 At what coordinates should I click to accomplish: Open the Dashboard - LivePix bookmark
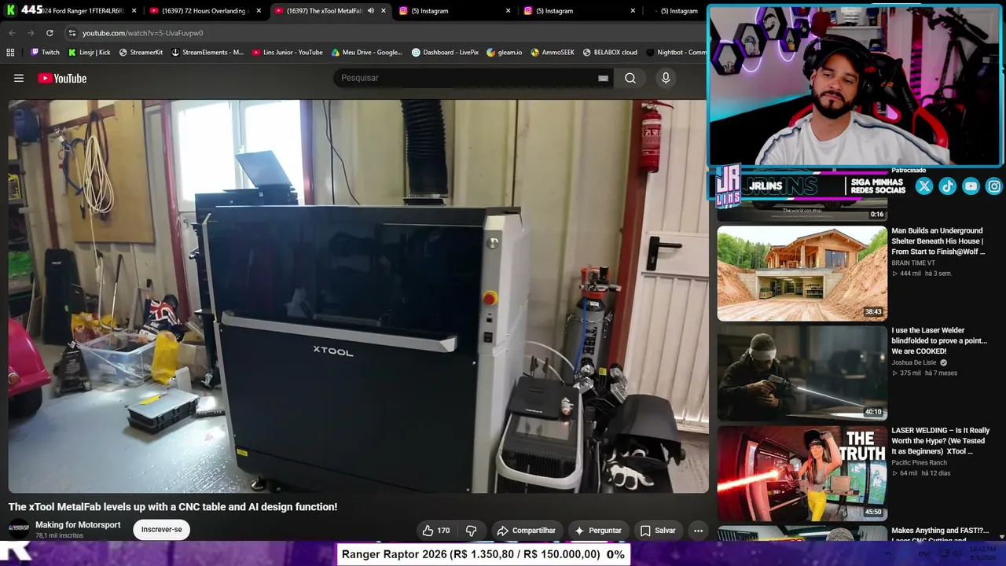pos(445,53)
